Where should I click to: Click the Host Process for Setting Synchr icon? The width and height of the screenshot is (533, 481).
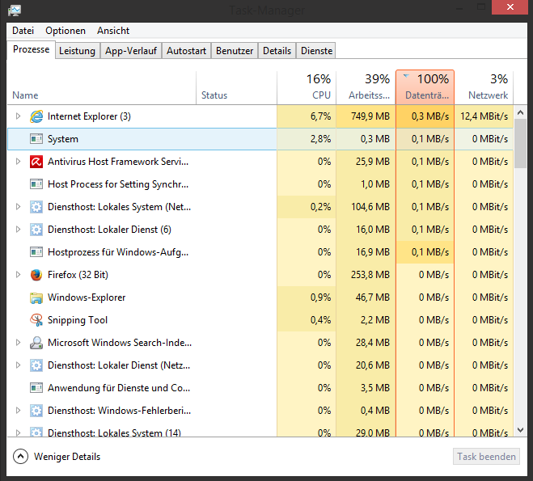[36, 184]
